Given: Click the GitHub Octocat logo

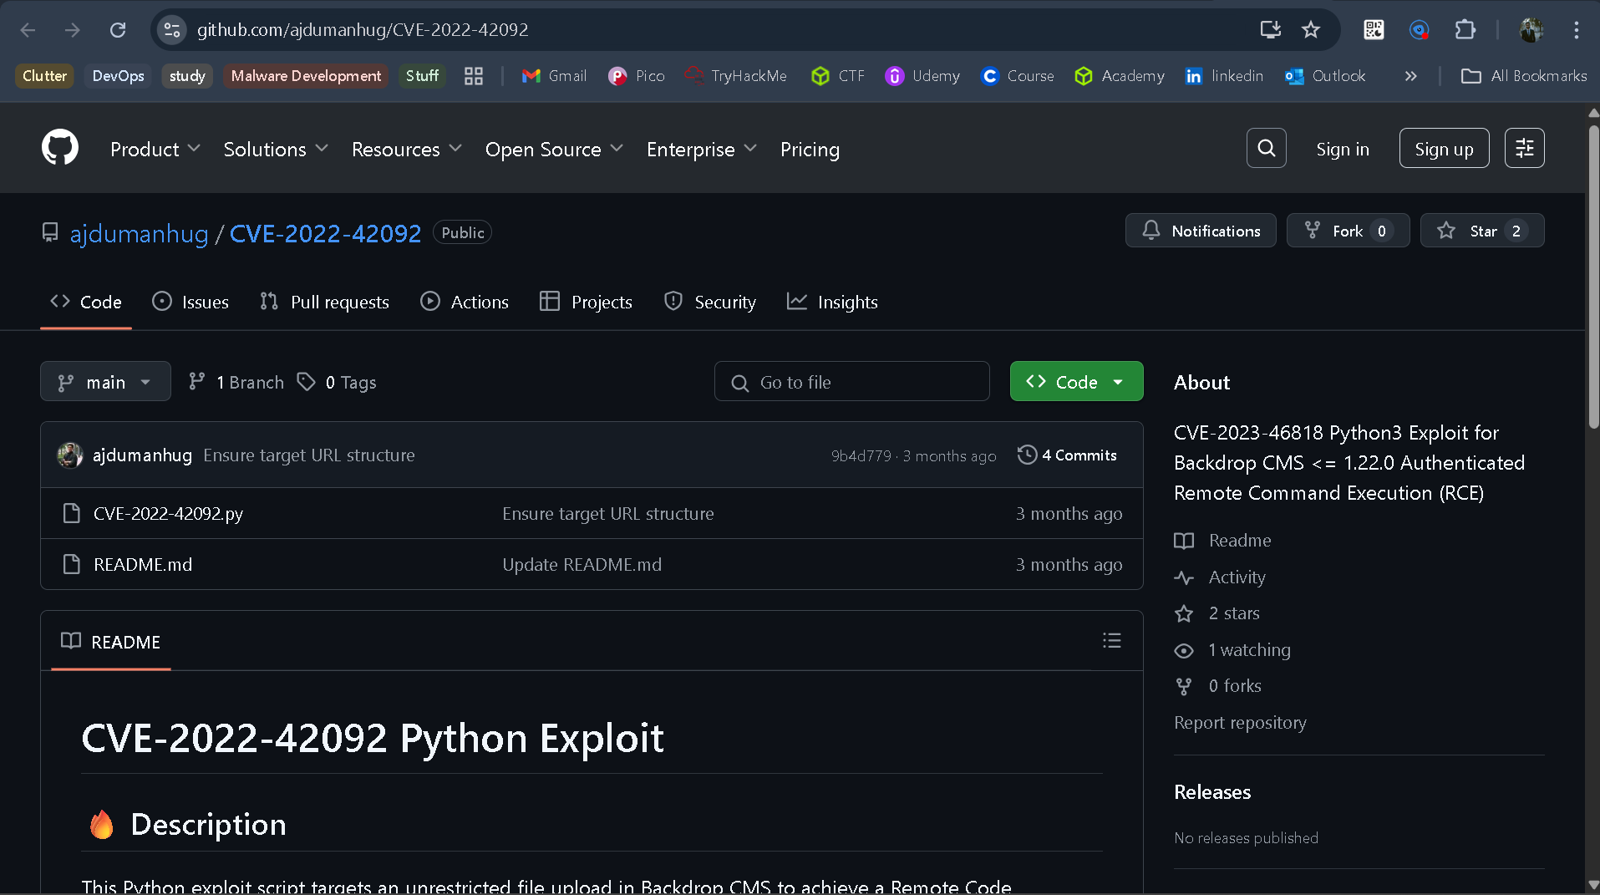Looking at the screenshot, I should click(60, 148).
